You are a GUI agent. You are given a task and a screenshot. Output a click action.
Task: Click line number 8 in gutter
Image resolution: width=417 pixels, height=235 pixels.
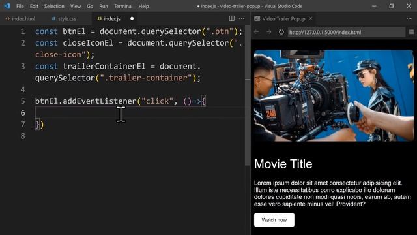point(23,136)
